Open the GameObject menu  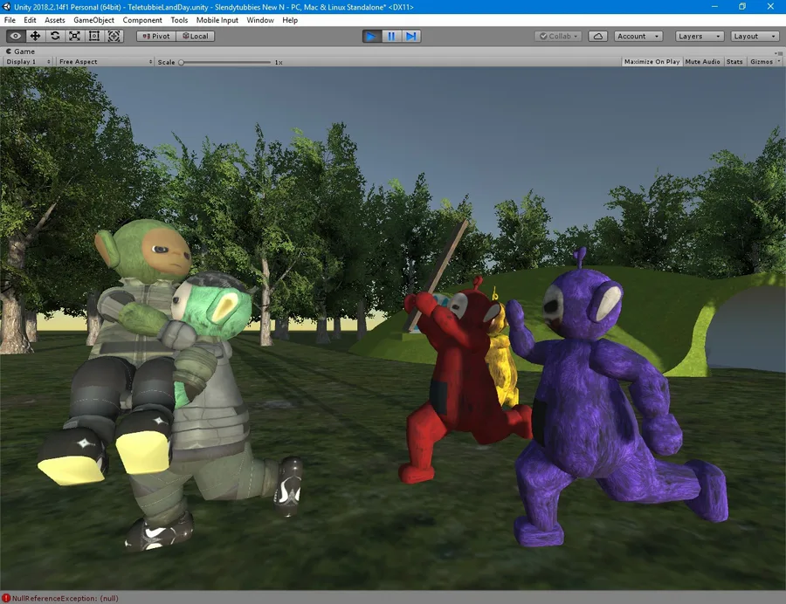click(93, 20)
